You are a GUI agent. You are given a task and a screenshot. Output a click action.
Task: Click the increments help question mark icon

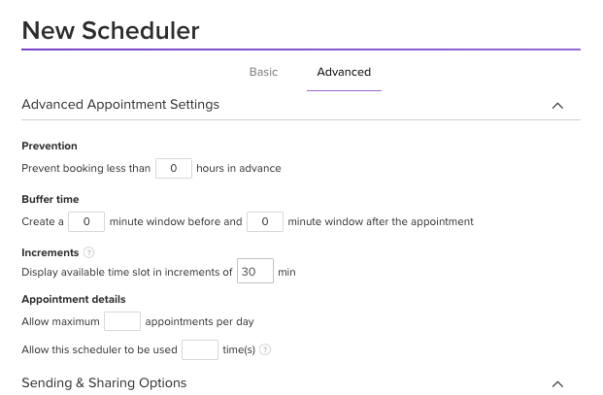tap(89, 252)
